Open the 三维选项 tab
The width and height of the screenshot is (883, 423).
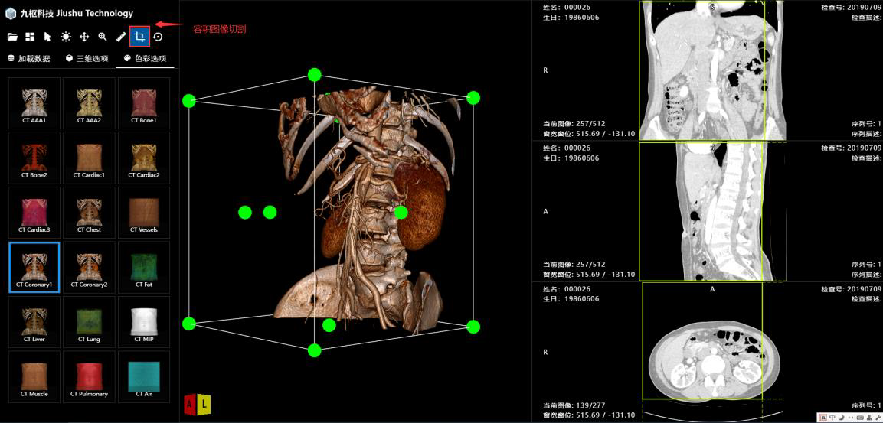tap(87, 58)
